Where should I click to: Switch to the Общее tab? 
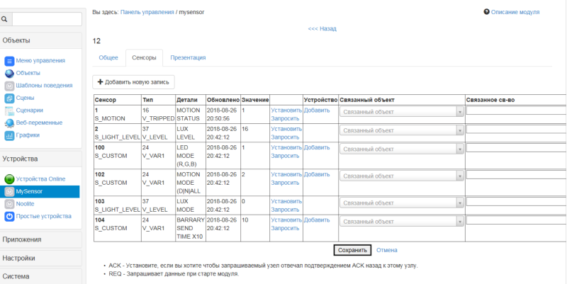point(108,58)
